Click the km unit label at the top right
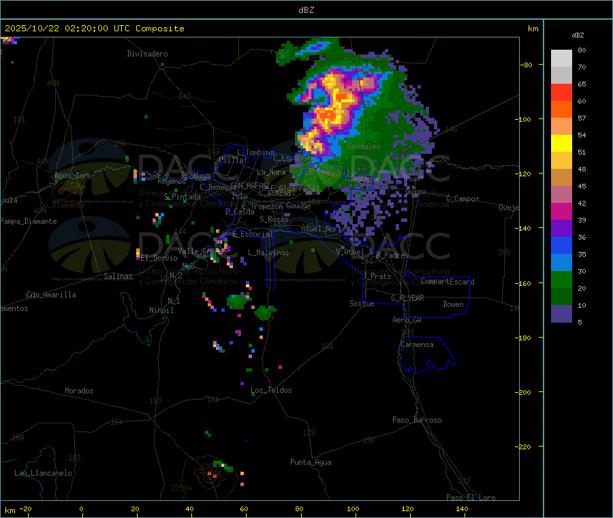 533,29
